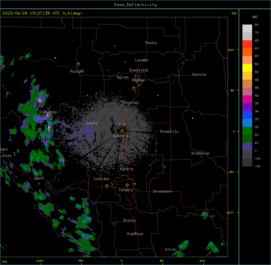Click the white plus marker northwest of Drumheller
Screen dimensions: 271x265
tap(192, 118)
